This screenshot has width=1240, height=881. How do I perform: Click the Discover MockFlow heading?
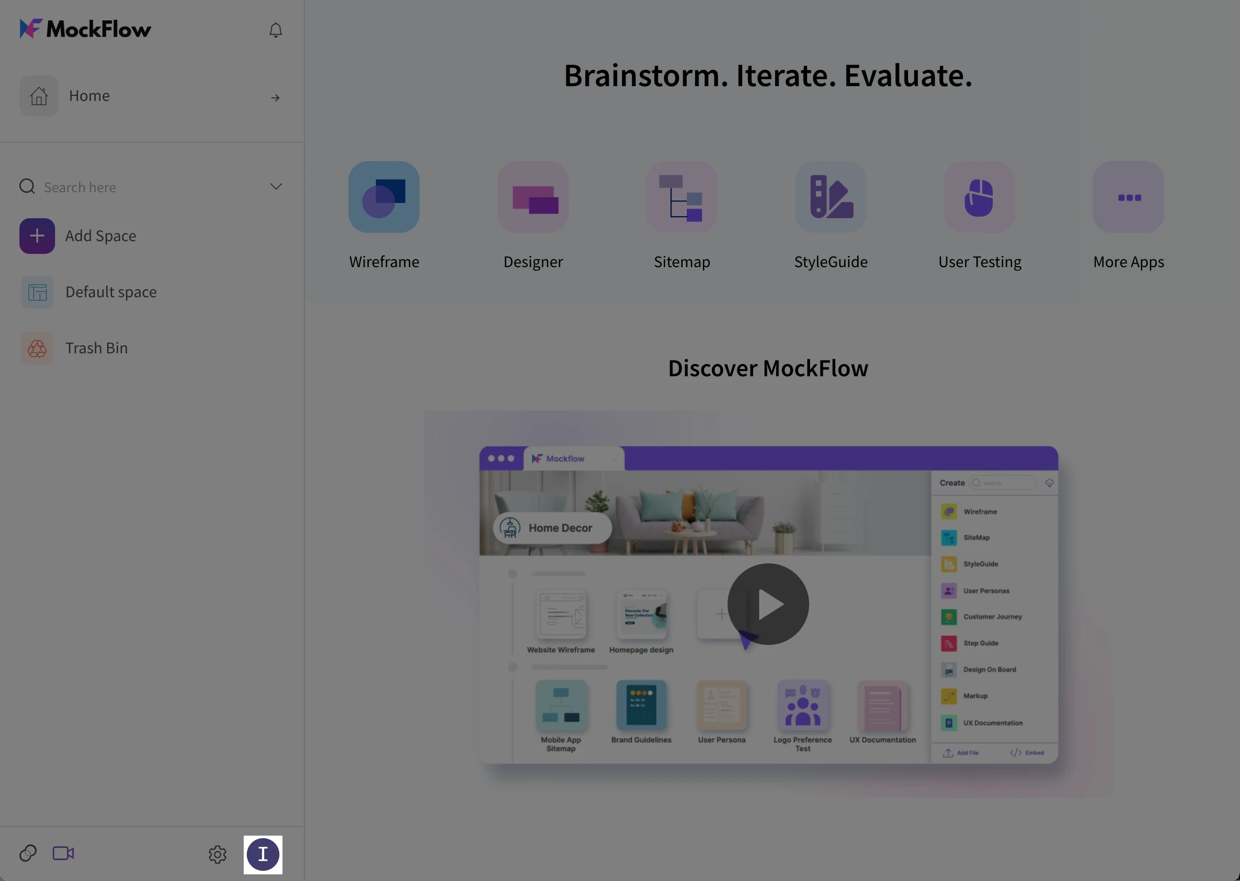pyautogui.click(x=768, y=368)
